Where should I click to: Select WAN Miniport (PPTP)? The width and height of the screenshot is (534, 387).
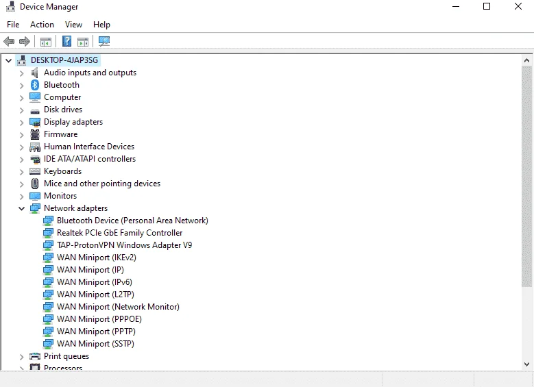(x=96, y=332)
